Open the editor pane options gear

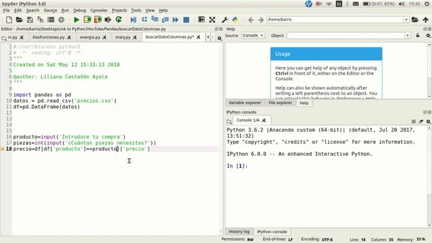pos(219,38)
